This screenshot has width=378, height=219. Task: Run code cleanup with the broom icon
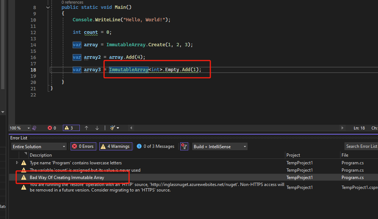pyautogui.click(x=113, y=128)
